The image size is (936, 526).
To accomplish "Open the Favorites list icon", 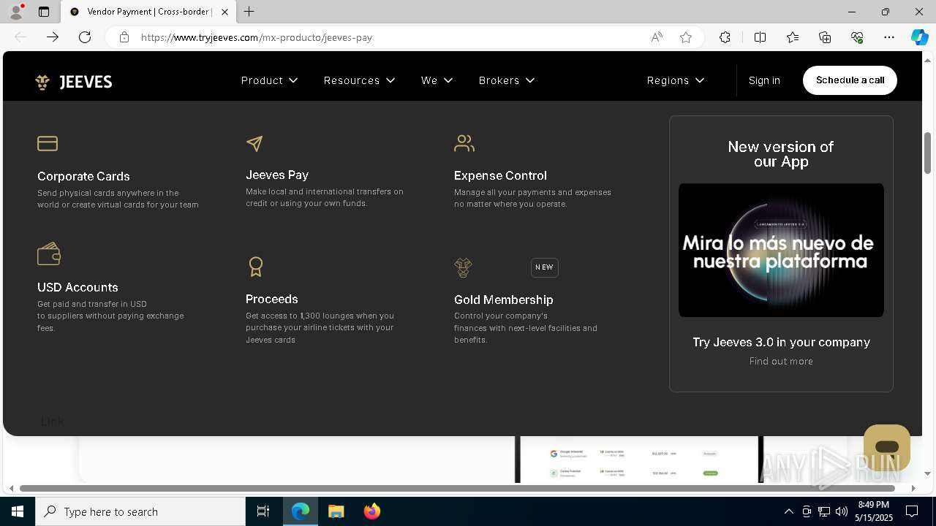I will click(x=793, y=37).
